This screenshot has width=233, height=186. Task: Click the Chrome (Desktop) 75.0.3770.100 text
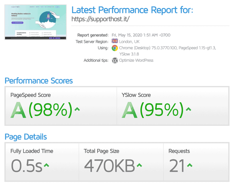(148, 48)
